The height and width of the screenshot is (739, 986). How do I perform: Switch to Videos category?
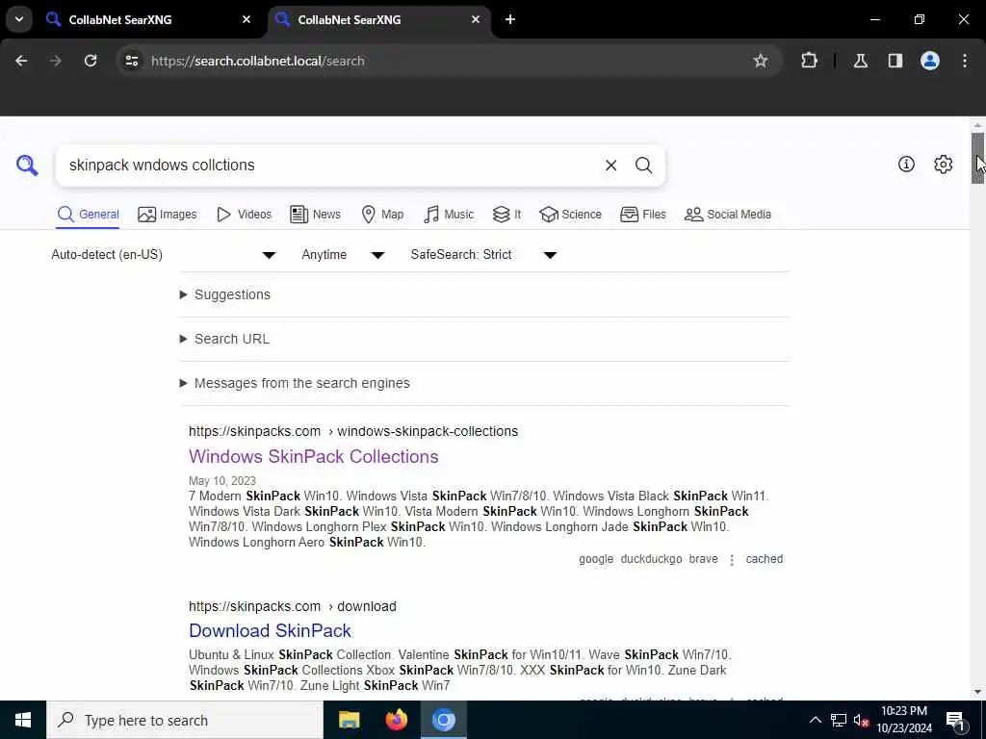click(244, 215)
